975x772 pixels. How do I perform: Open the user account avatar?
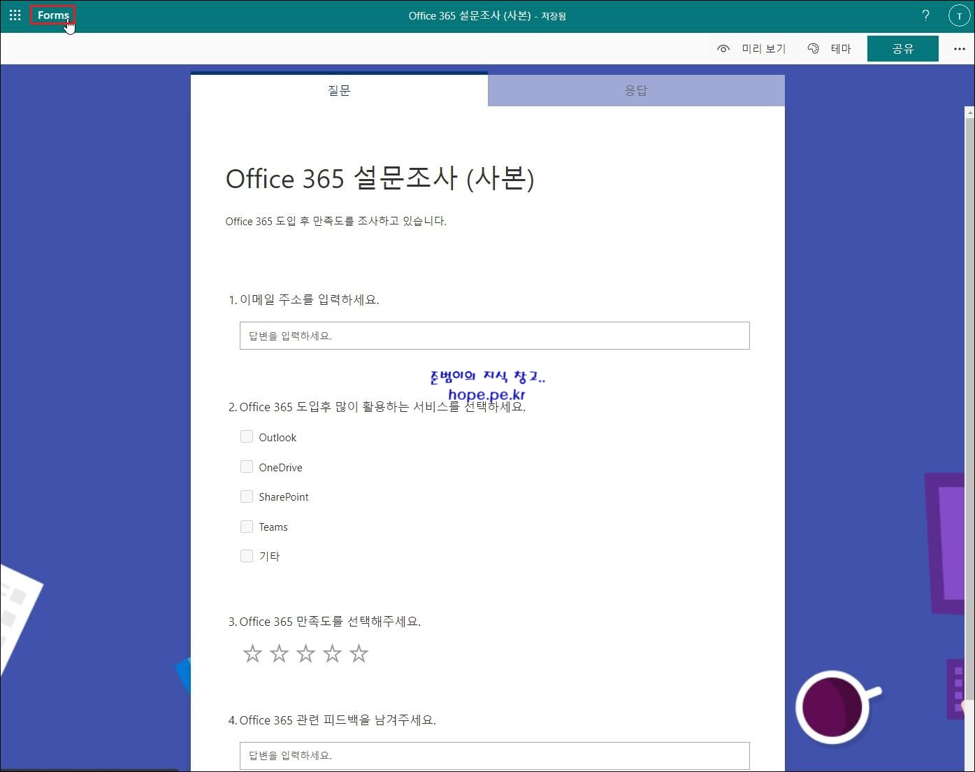(x=959, y=15)
